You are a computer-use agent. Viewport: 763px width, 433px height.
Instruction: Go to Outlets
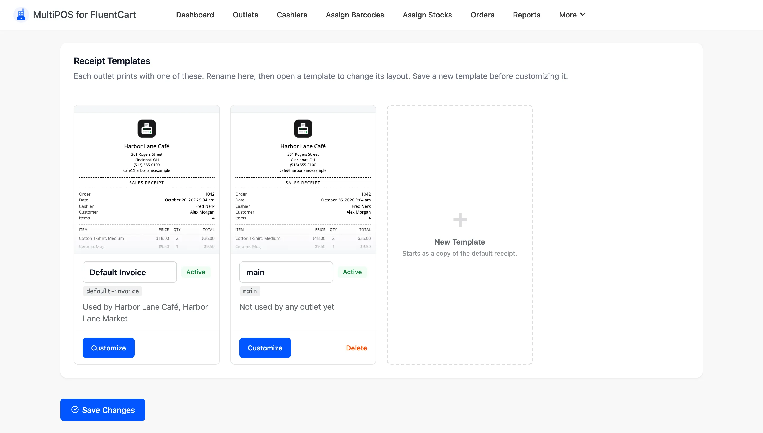pos(245,15)
